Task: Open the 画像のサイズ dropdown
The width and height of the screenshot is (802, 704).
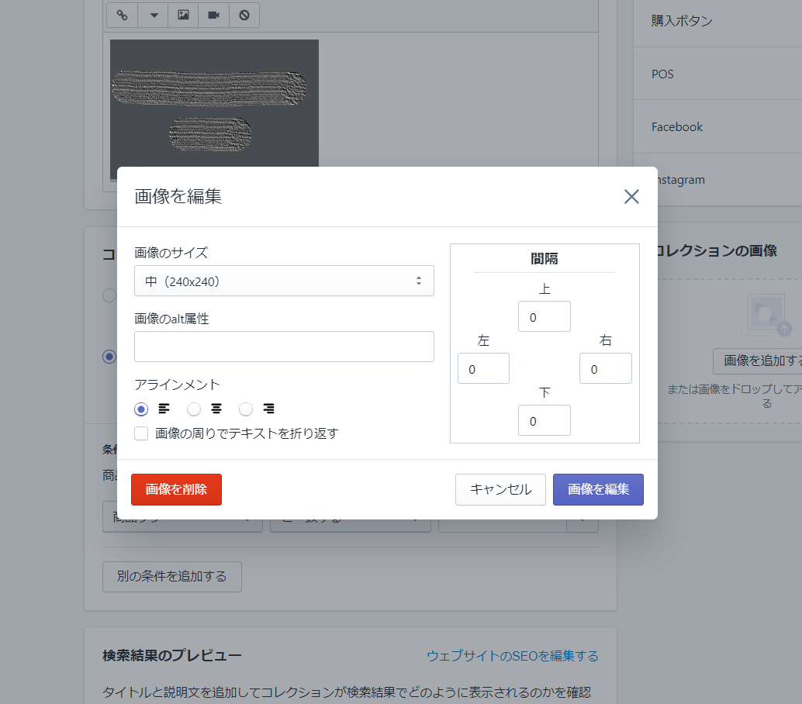Action: tap(284, 281)
